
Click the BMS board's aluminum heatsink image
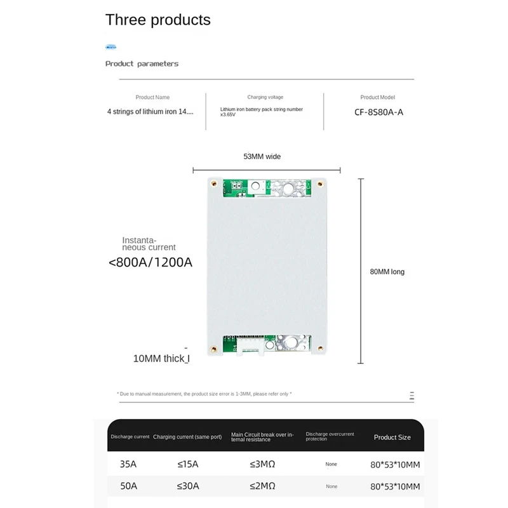267,267
